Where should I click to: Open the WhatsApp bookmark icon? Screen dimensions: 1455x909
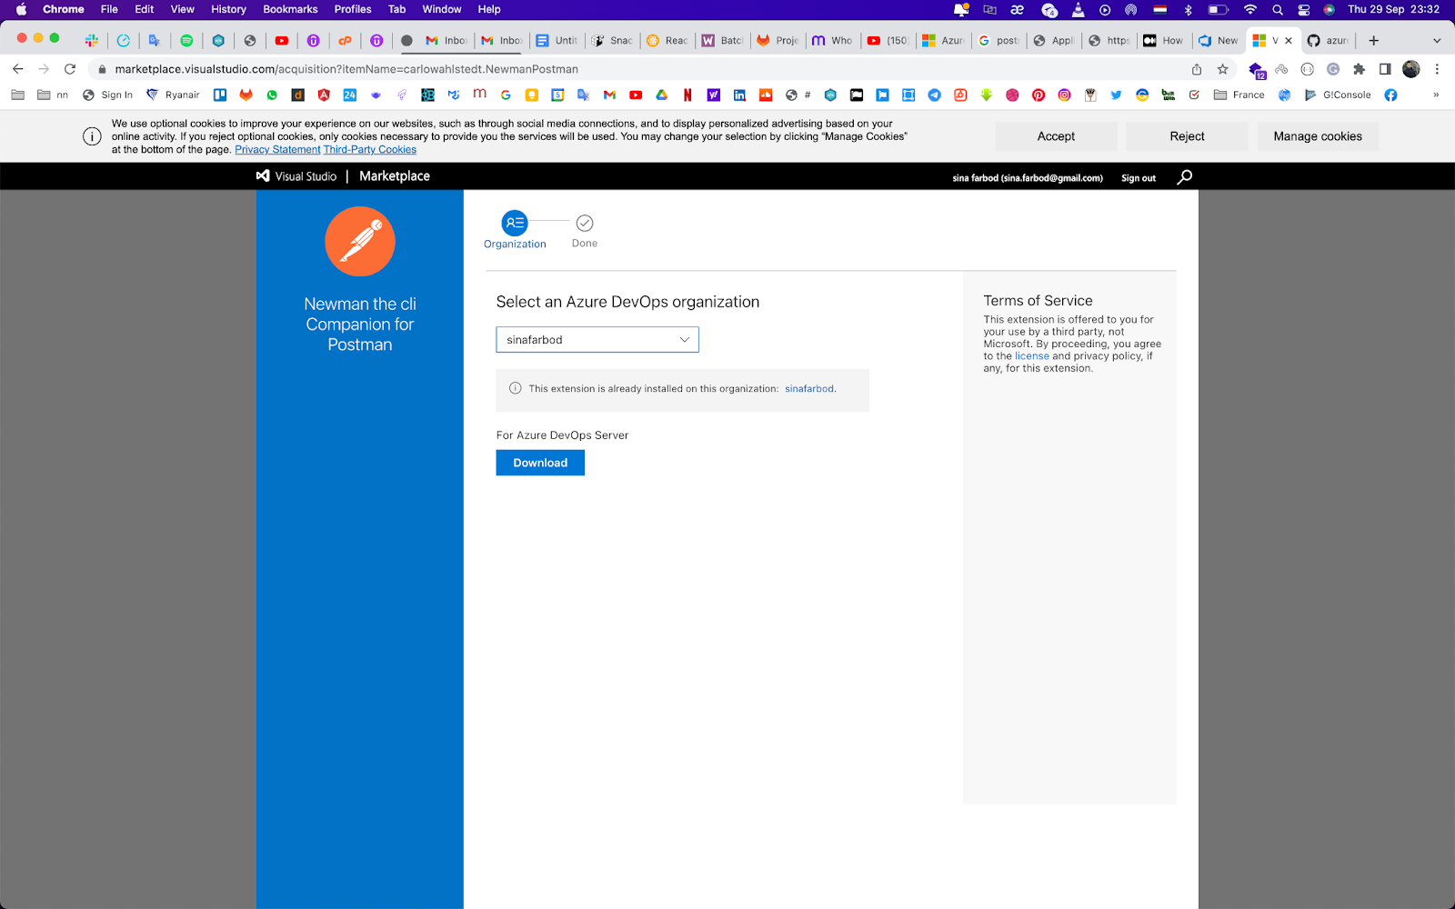272,95
